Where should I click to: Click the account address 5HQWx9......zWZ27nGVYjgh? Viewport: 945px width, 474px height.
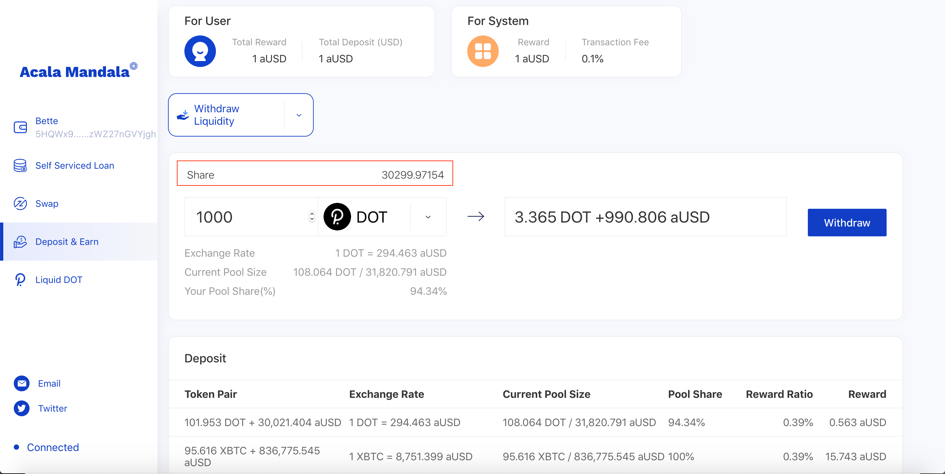[96, 134]
